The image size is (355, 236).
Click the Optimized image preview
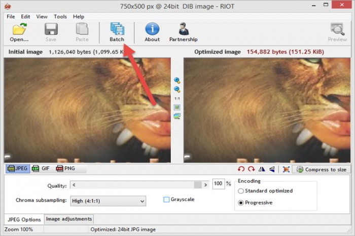[267, 110]
